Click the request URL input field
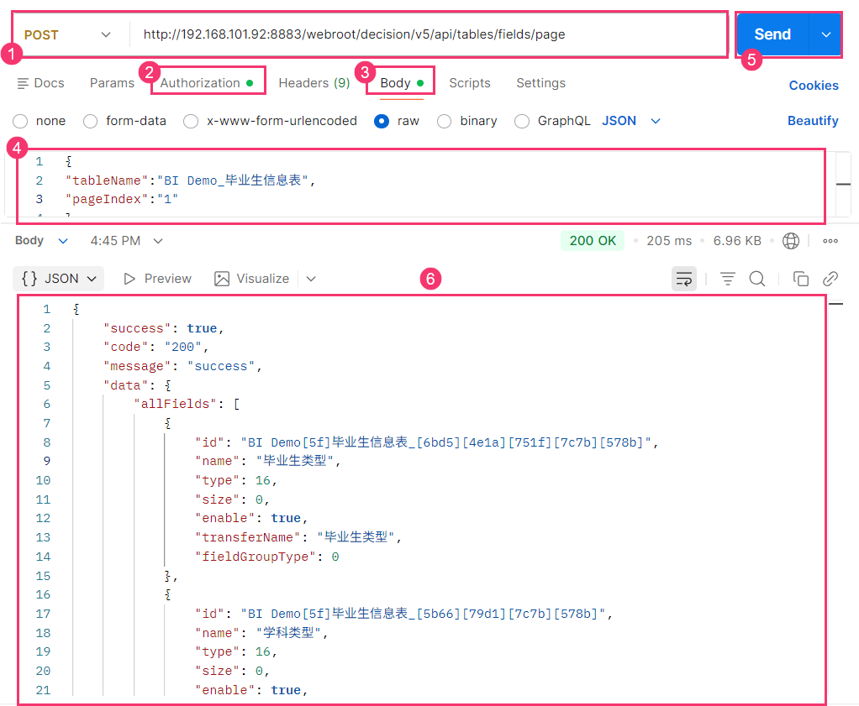 (x=429, y=34)
